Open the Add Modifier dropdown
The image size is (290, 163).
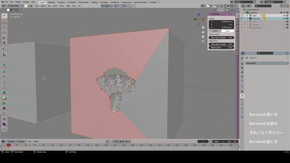[x=267, y=63]
